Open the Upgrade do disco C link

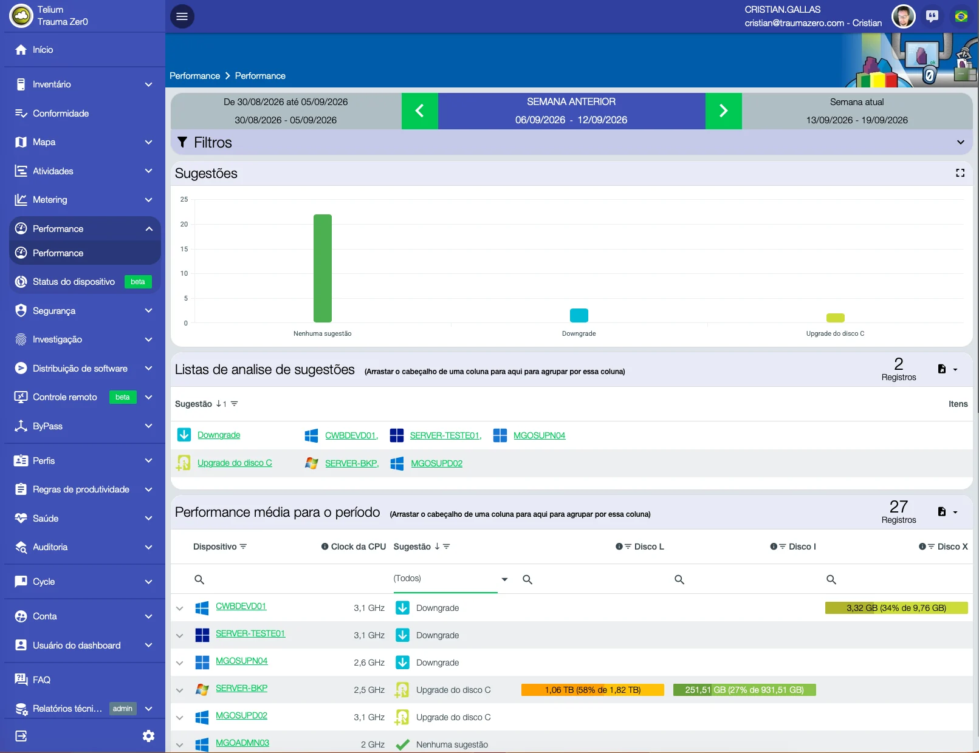pos(235,463)
